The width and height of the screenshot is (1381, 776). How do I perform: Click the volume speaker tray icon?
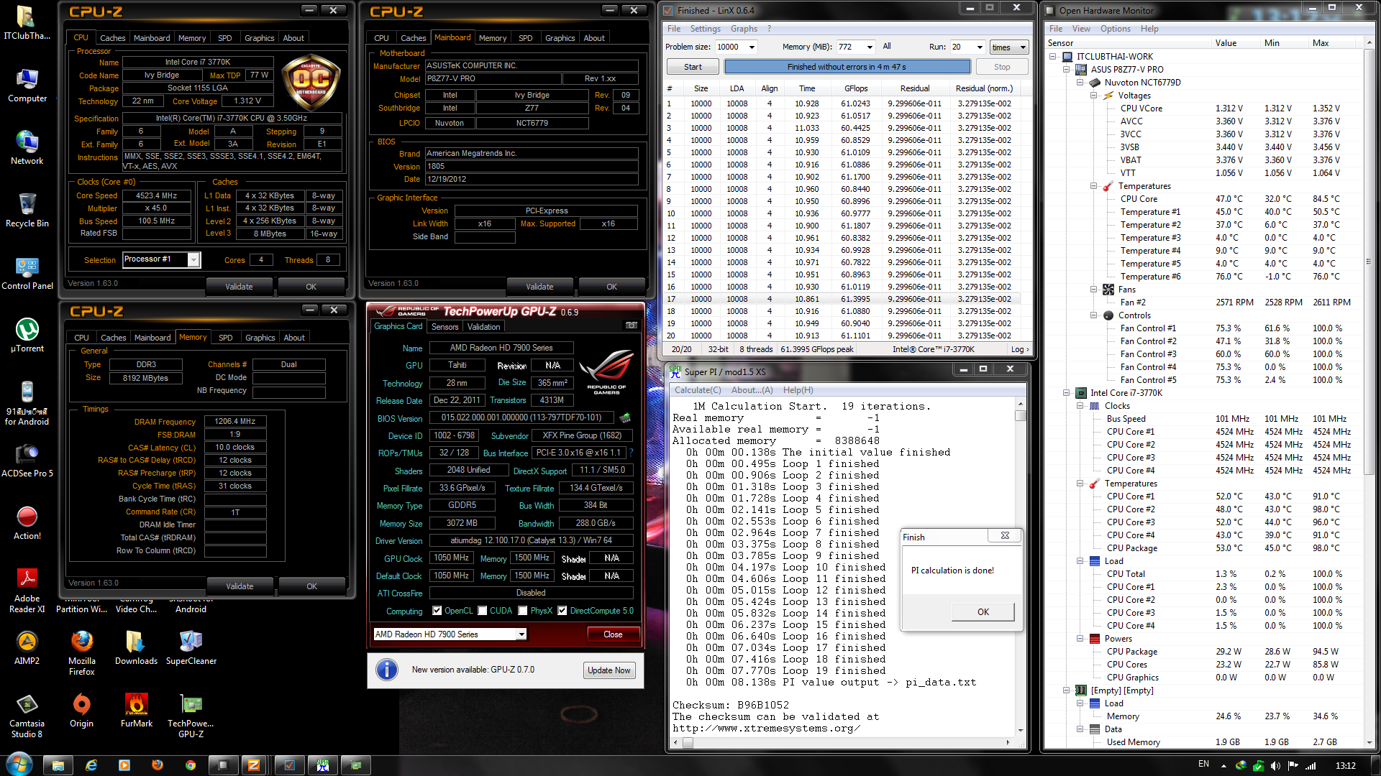click(1275, 765)
